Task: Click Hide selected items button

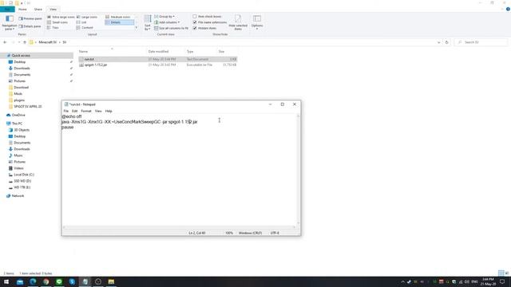Action: (x=238, y=23)
